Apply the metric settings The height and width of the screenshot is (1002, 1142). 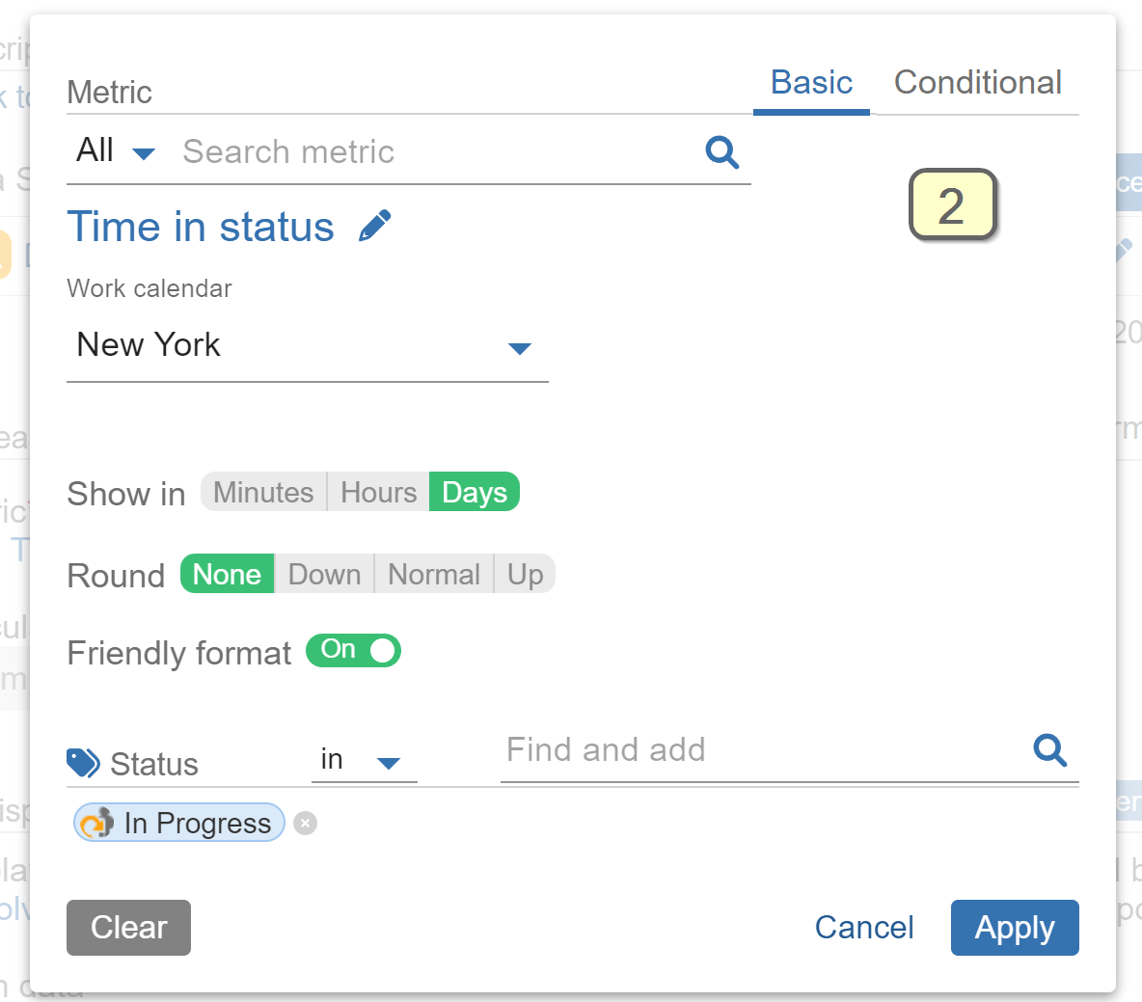(x=1014, y=927)
